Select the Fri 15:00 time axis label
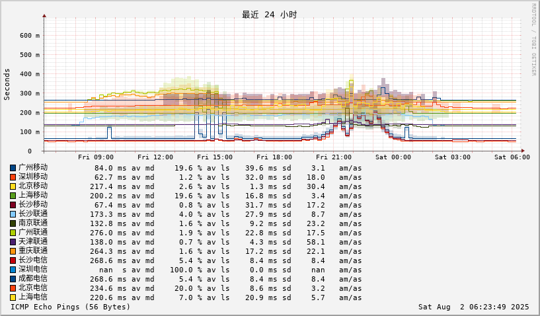 point(215,157)
